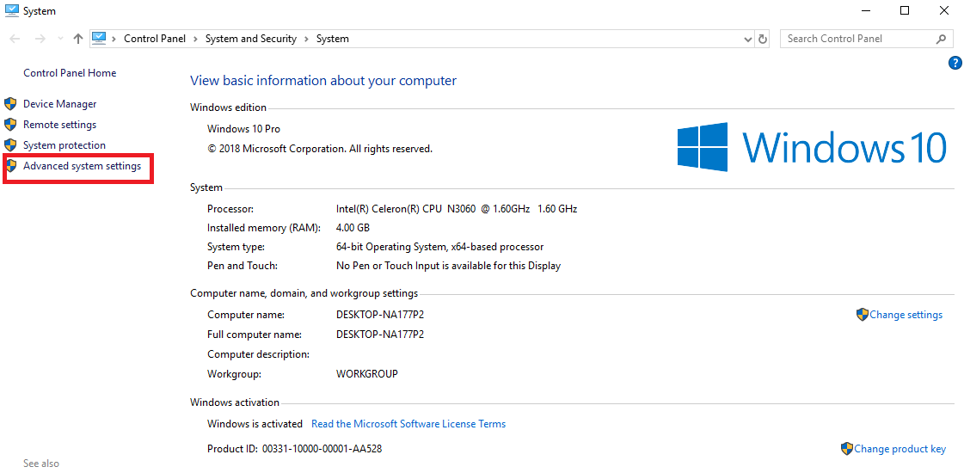This screenshot has height=473, width=964.
Task: Close the System window
Action: tap(943, 10)
